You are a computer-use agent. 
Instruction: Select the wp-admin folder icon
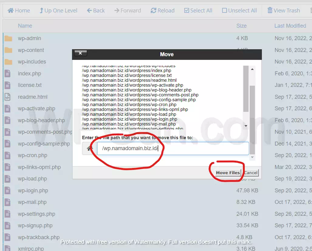click(9, 38)
